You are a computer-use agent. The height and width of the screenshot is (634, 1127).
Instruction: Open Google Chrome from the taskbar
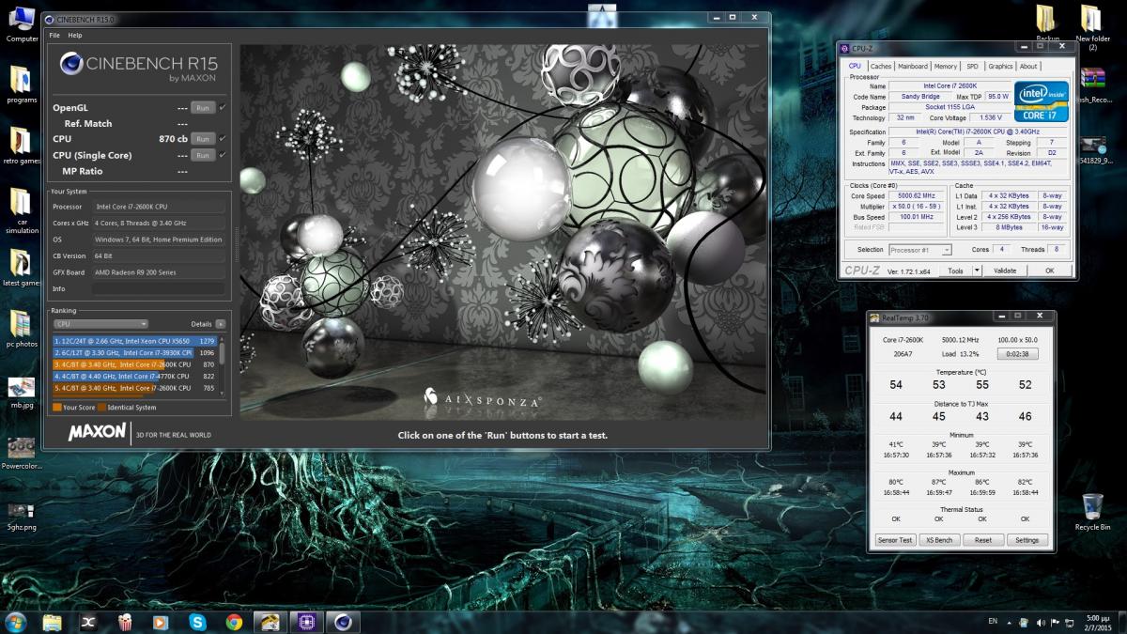[x=234, y=621]
